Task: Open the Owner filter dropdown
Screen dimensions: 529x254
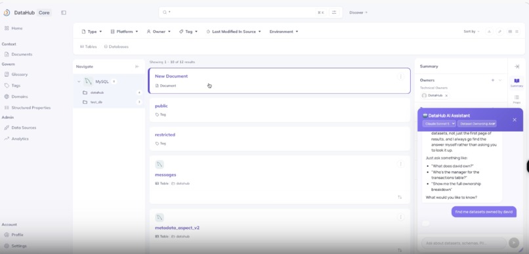Action: point(159,32)
